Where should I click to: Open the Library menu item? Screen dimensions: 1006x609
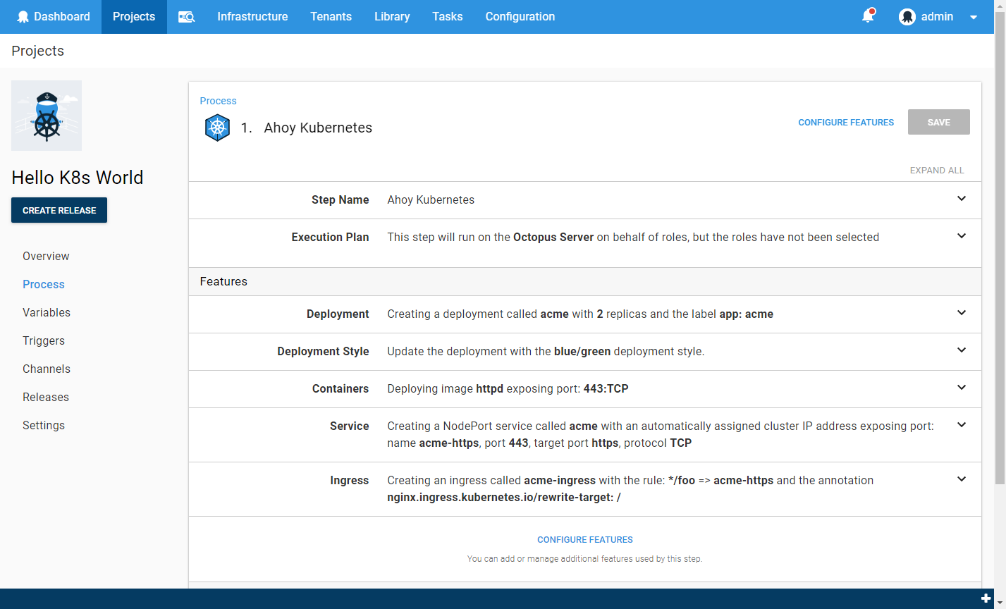[392, 17]
